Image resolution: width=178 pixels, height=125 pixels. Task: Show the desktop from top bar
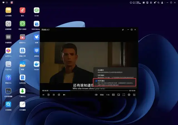3,2
